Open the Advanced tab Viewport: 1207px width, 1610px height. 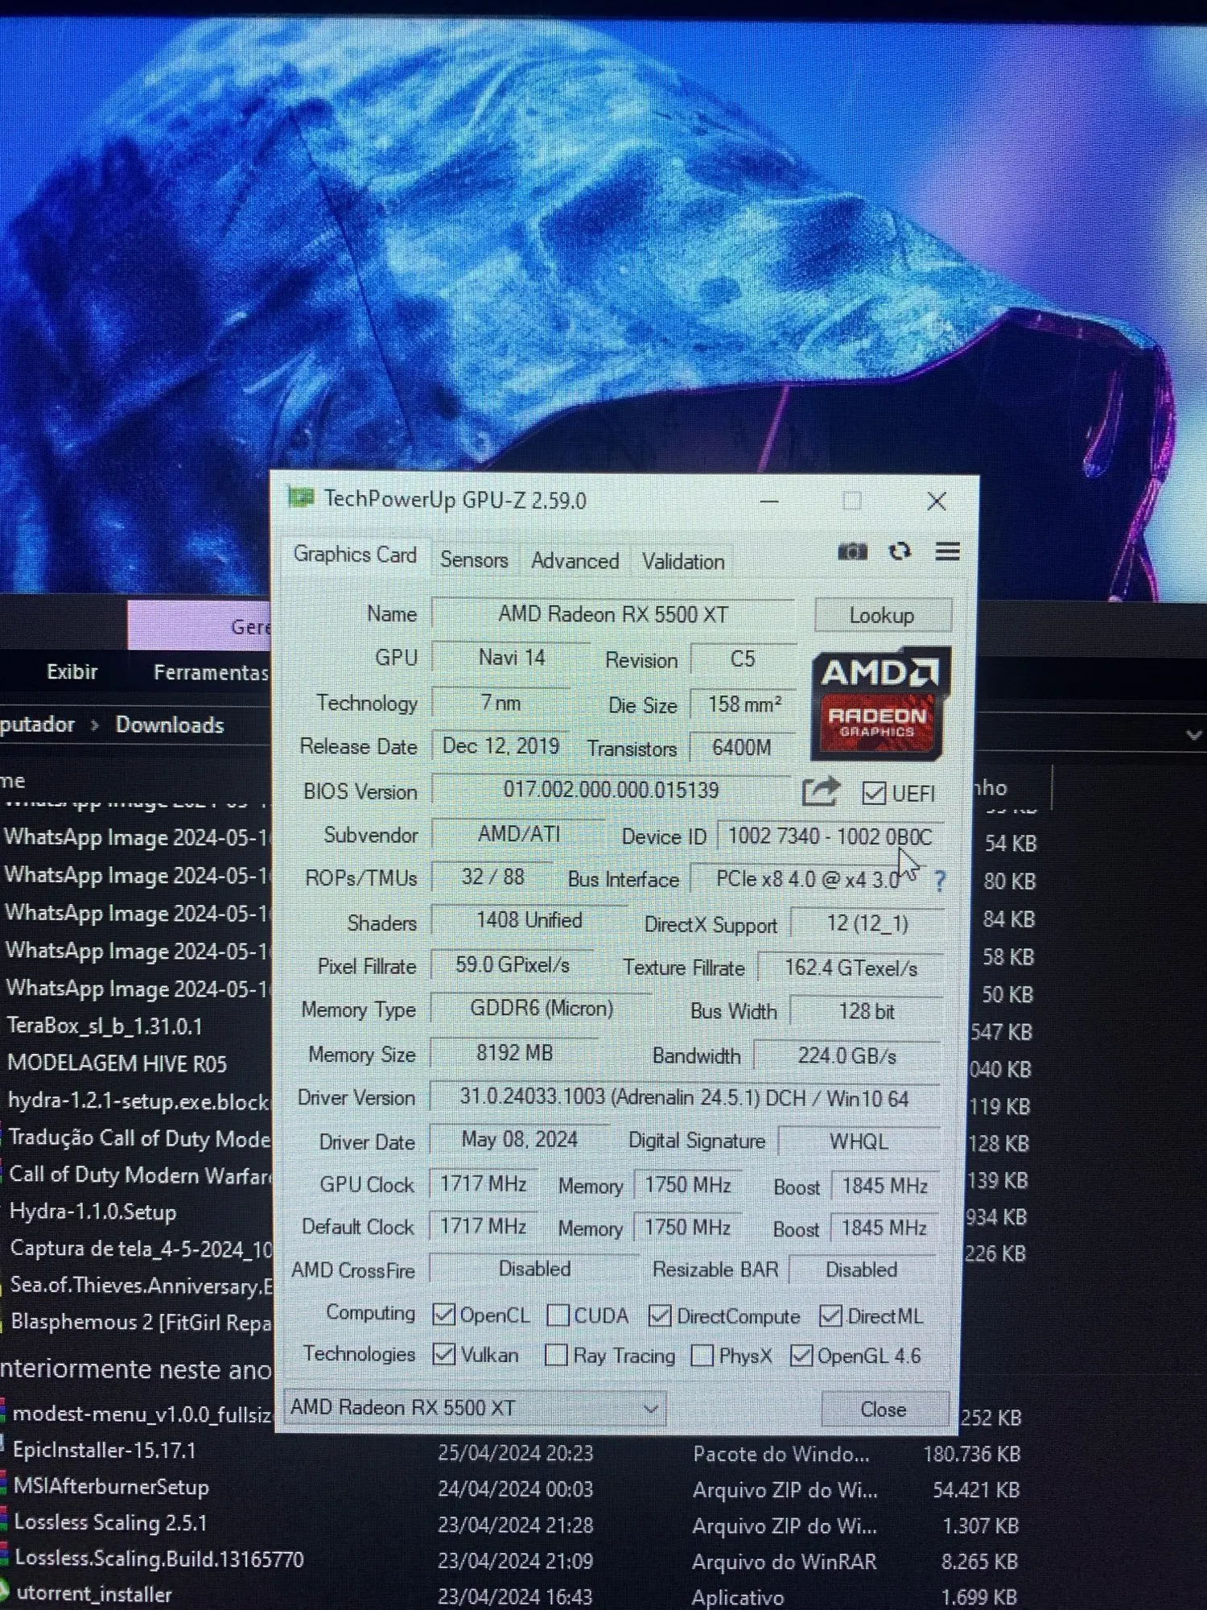(x=575, y=561)
